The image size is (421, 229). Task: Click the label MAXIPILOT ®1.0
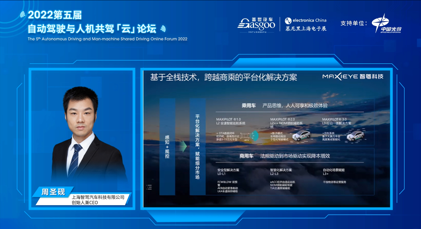(x=228, y=120)
